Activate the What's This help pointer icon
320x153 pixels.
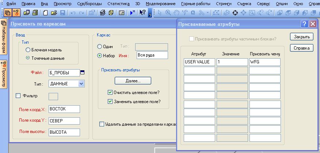click(x=142, y=13)
